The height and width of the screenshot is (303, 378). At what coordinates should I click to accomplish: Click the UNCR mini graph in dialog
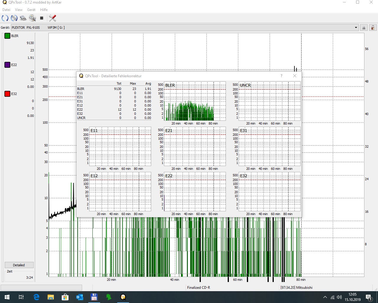(x=269, y=101)
